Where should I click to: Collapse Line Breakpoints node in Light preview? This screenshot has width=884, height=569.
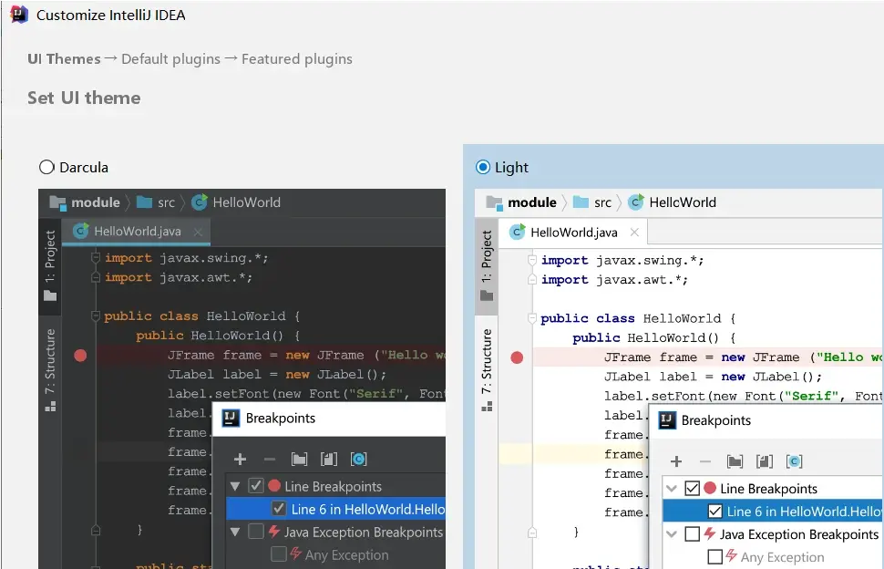pyautogui.click(x=672, y=489)
